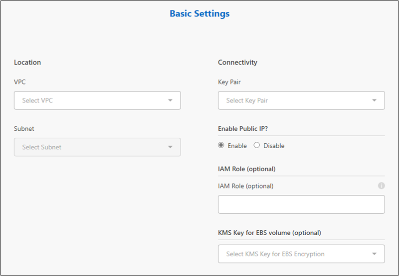Click the bold 'IAM Role (optional)' heading
This screenshot has width=399, height=276.
pyautogui.click(x=247, y=169)
